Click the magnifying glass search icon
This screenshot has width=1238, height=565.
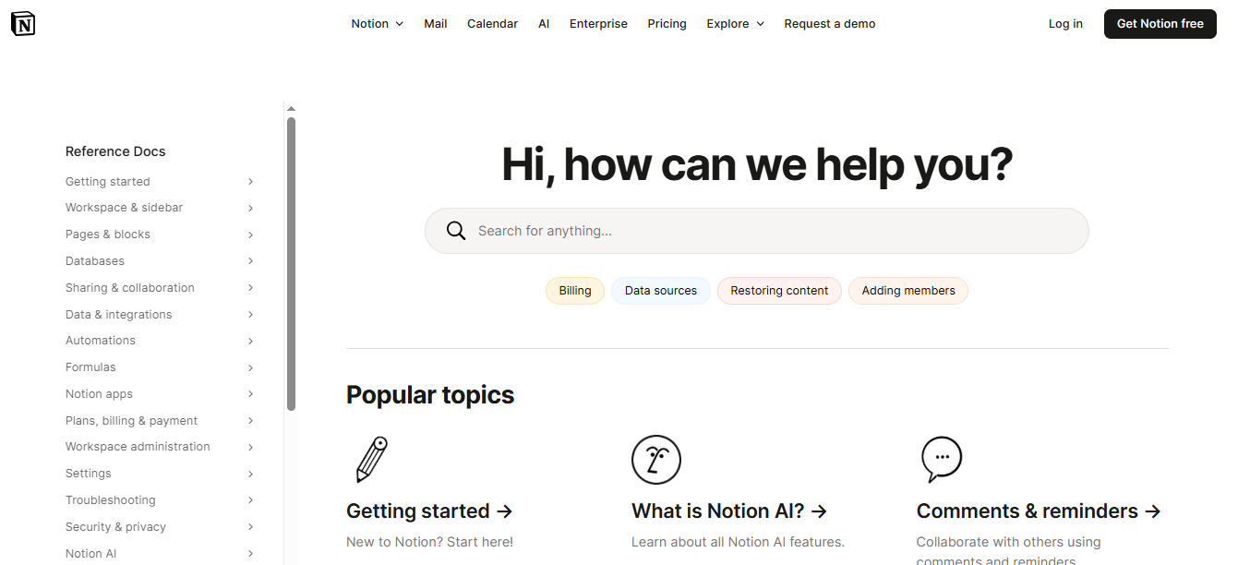click(x=456, y=231)
